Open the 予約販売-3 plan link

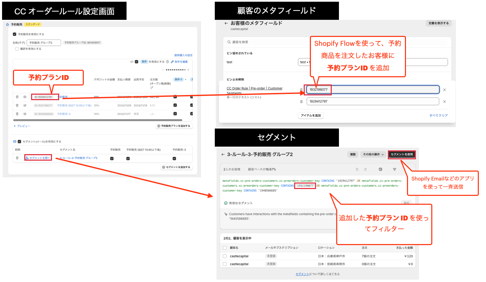(x=64, y=114)
